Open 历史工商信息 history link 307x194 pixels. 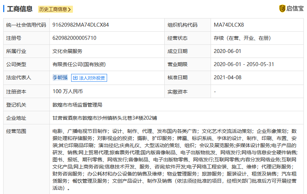pos(55,9)
